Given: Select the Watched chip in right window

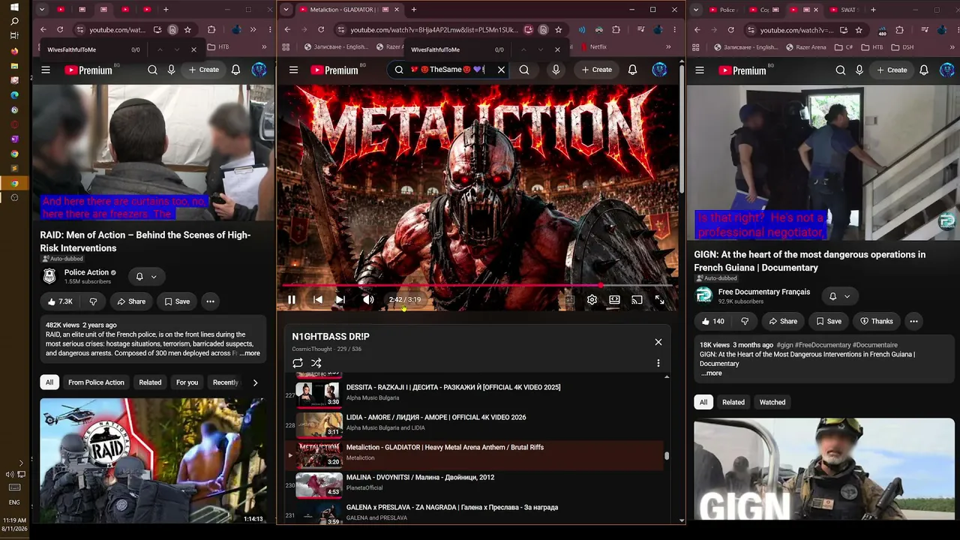Looking at the screenshot, I should pos(772,403).
